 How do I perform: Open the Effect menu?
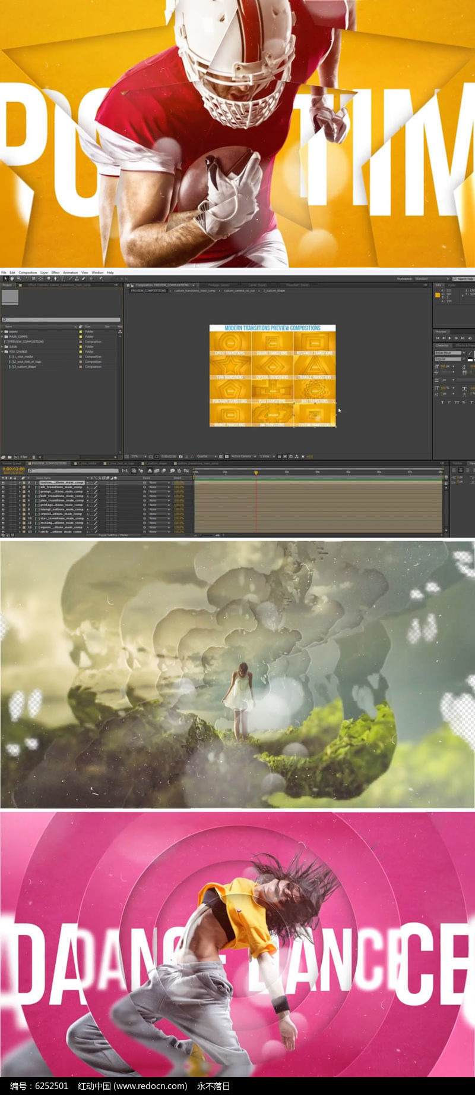click(x=56, y=272)
